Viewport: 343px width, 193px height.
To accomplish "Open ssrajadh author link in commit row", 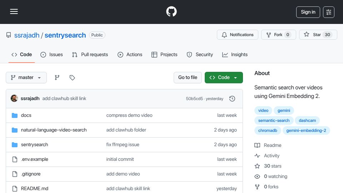I will point(30,99).
